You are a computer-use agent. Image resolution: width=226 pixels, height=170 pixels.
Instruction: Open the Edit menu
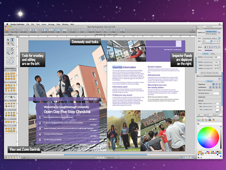[x=33, y=24]
